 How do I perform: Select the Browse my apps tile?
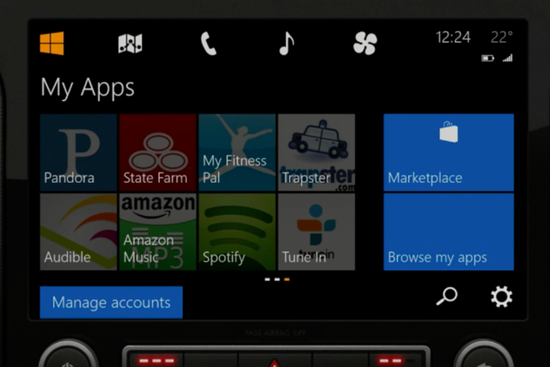click(x=449, y=231)
